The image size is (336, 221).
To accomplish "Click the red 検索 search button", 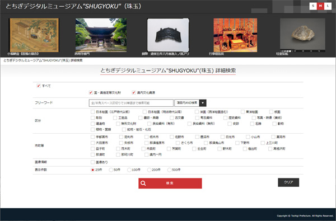I will [170, 184].
